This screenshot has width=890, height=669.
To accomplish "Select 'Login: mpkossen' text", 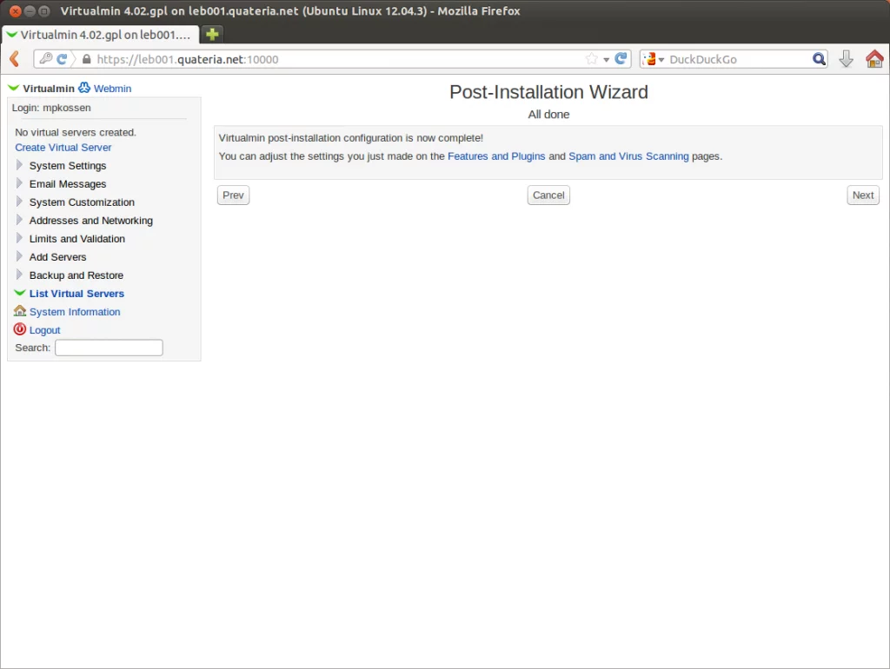I will [x=51, y=108].
